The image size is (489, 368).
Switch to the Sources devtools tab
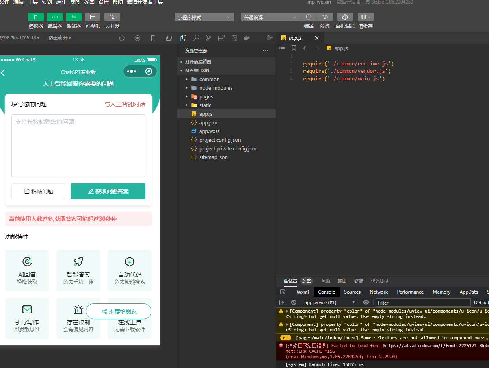352,292
